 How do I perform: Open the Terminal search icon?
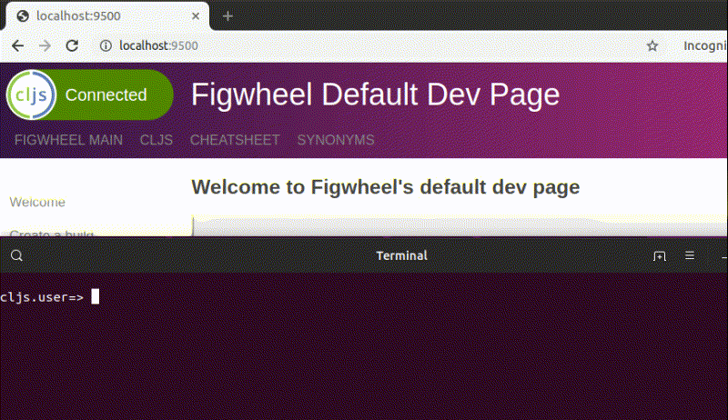coord(16,255)
